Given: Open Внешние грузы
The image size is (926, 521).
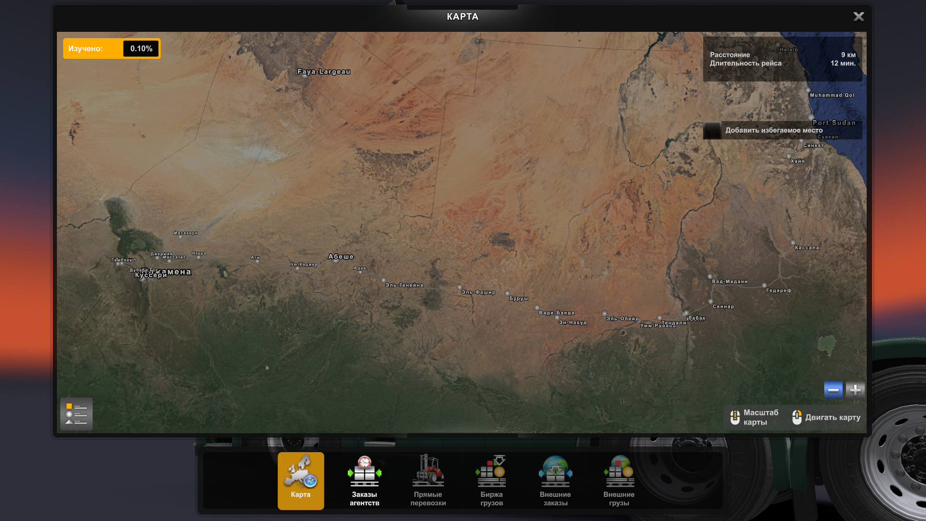Looking at the screenshot, I should click(619, 480).
